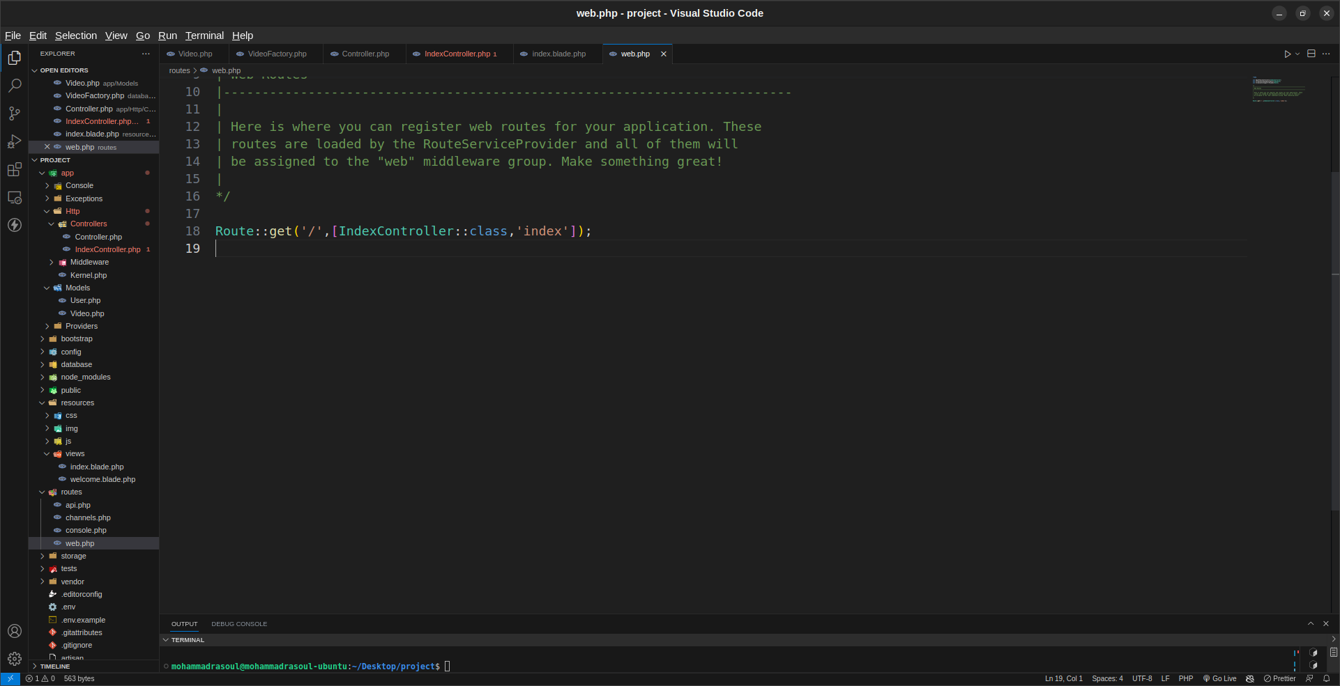The image size is (1340, 686).
Task: Open the Help menu
Action: 243,36
